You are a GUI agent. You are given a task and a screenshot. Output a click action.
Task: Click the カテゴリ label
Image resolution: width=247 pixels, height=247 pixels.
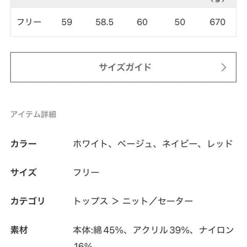pos(28,201)
